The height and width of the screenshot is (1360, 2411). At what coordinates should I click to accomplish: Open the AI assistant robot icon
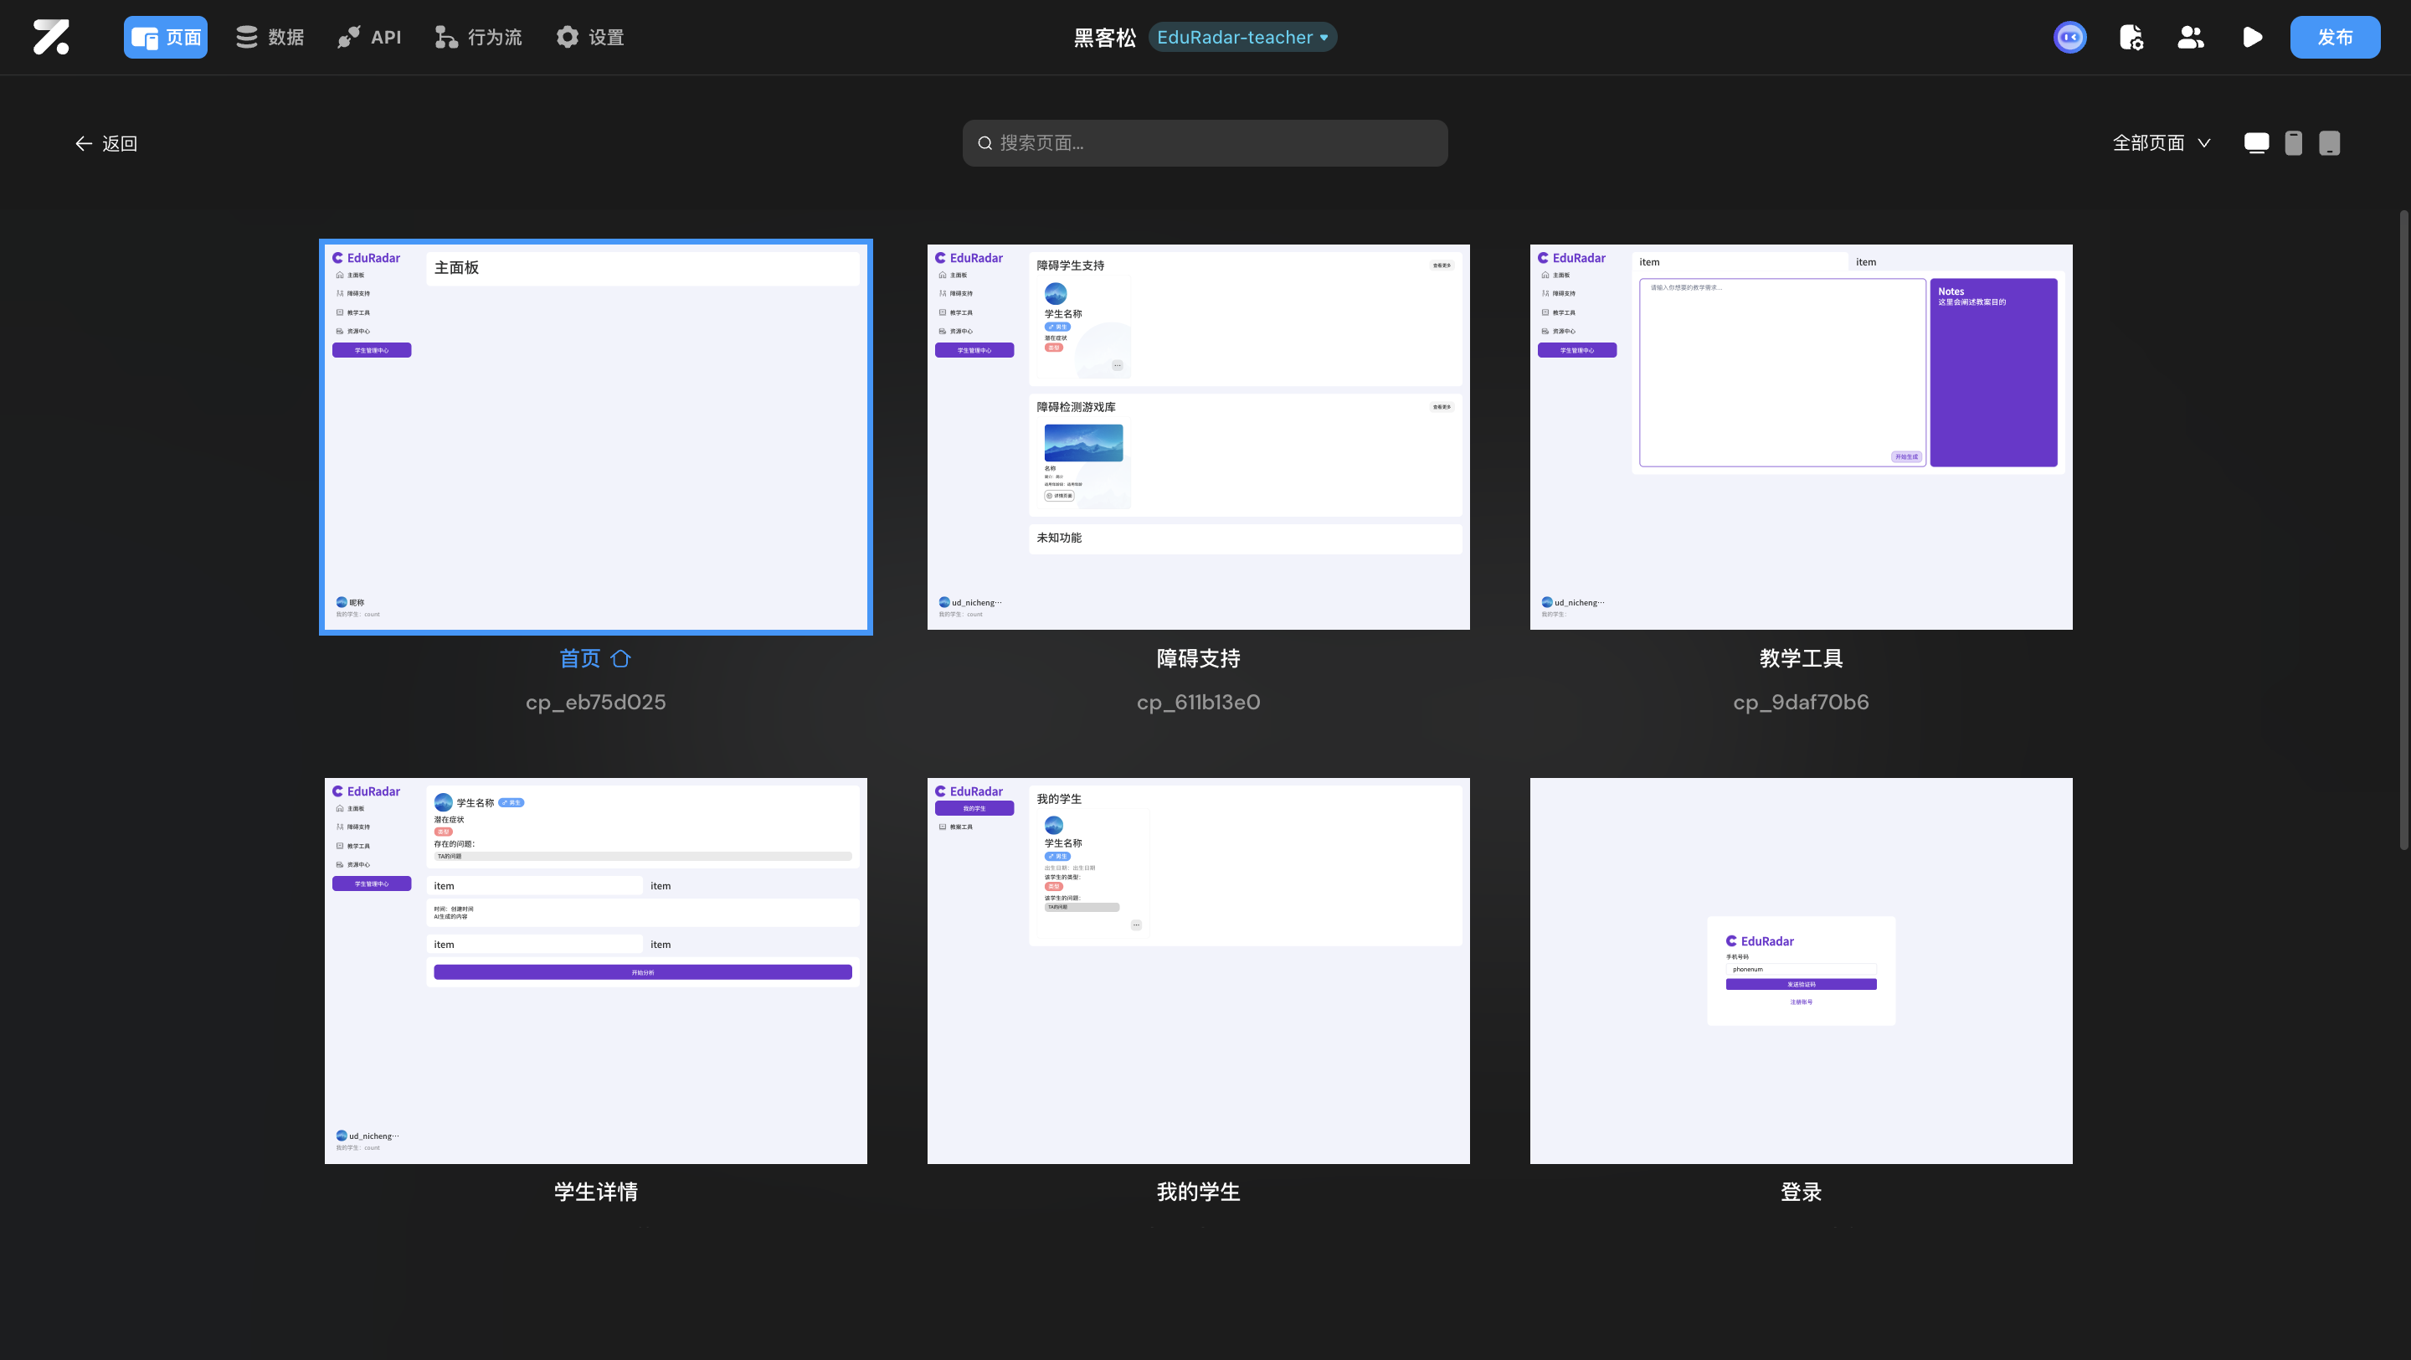2069,38
